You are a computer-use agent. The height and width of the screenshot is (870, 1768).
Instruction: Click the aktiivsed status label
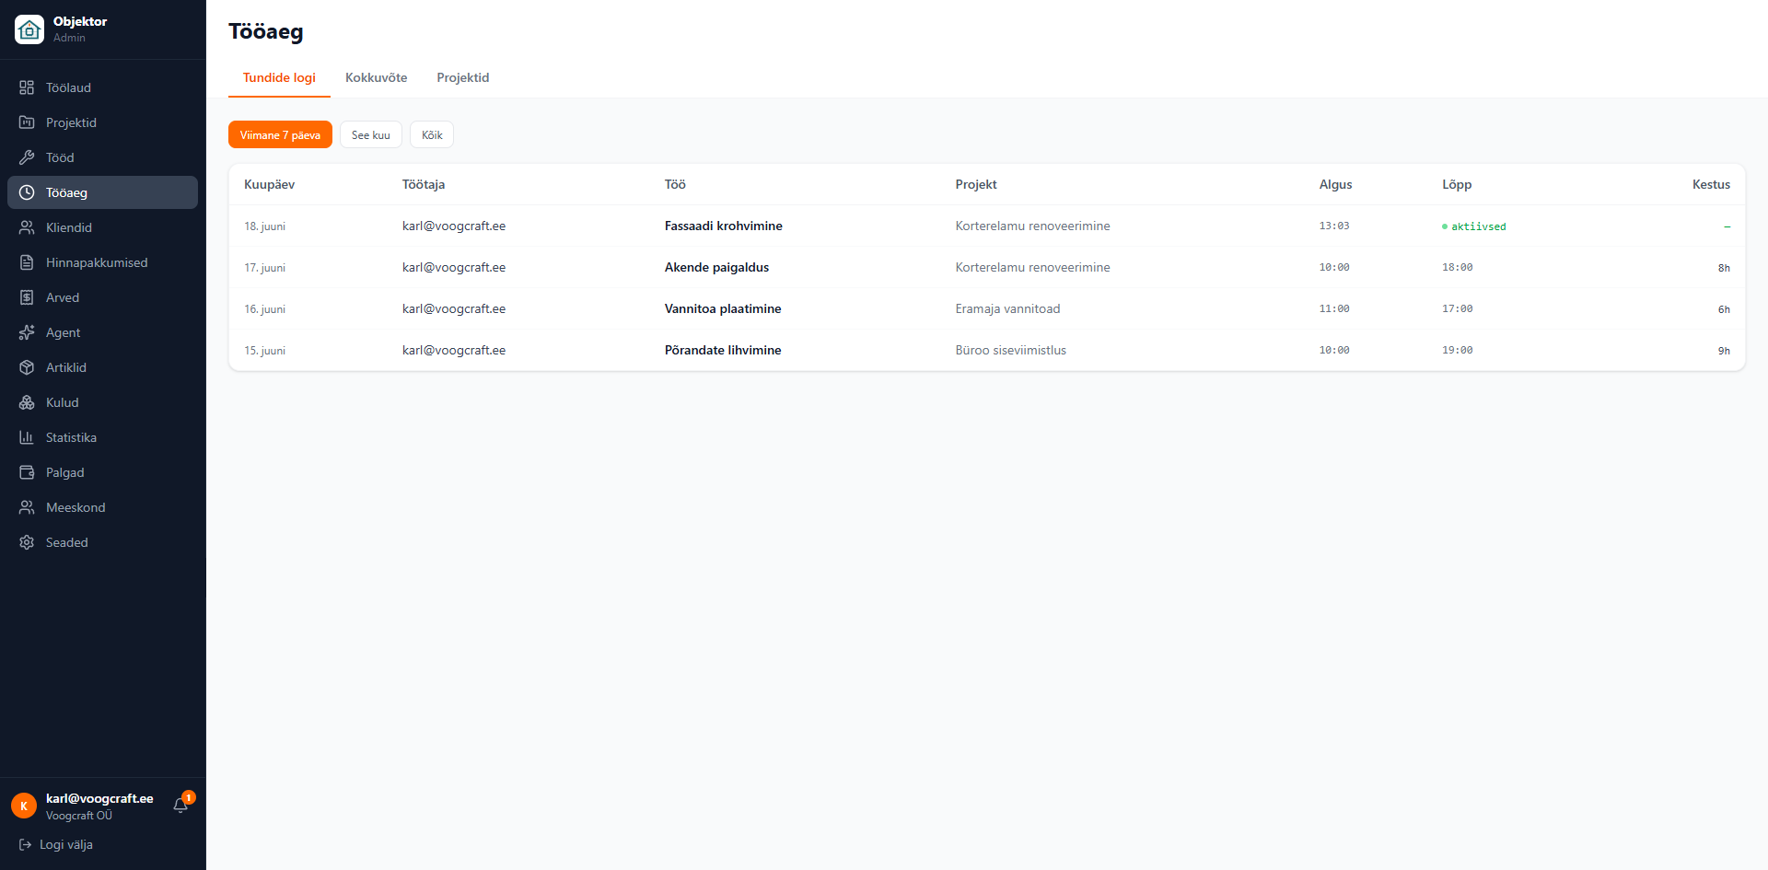coord(1474,226)
